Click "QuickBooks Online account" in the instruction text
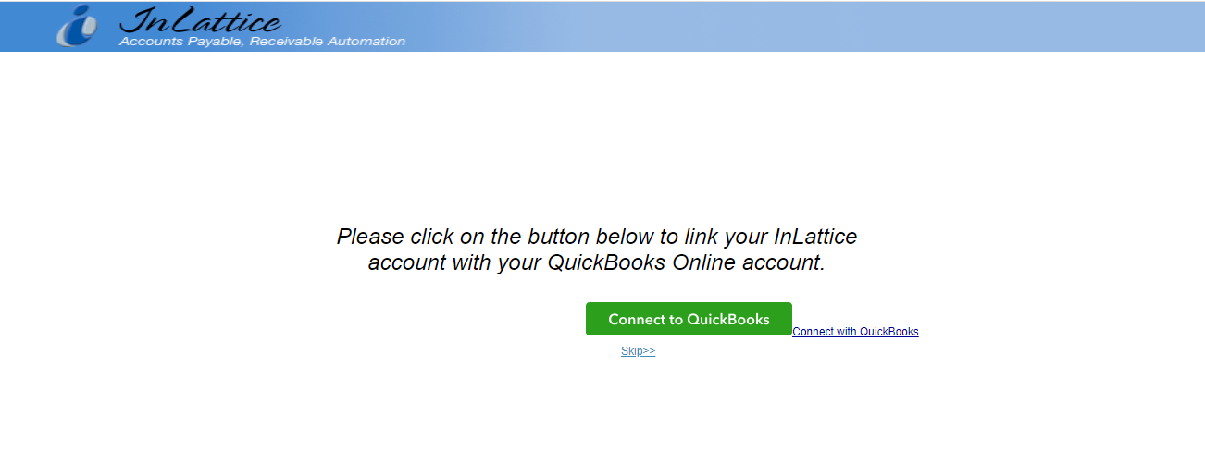Image resolution: width=1205 pixels, height=451 pixels. tap(686, 262)
